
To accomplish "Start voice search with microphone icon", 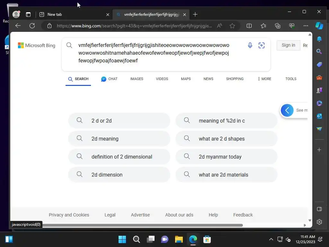I will [x=250, y=45].
